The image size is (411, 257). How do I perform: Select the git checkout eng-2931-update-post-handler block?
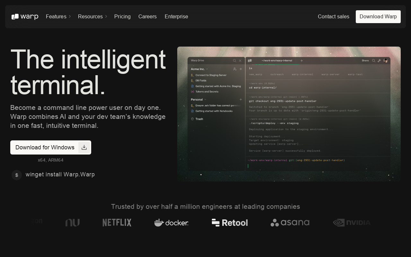pos(318,104)
